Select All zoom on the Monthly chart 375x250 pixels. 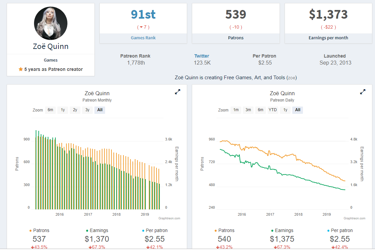tap(100, 110)
